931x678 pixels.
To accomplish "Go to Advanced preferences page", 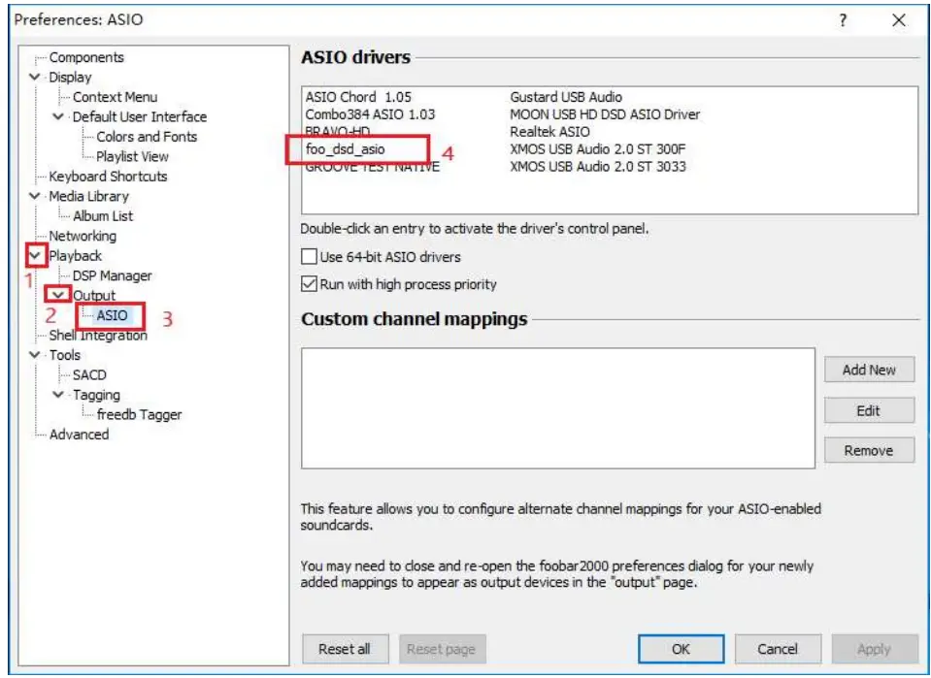I will pos(79,435).
